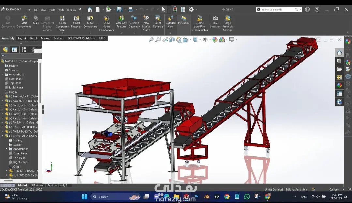Select the Part5_1<2> tree item
352x203 pixels.
[x=22, y=109]
